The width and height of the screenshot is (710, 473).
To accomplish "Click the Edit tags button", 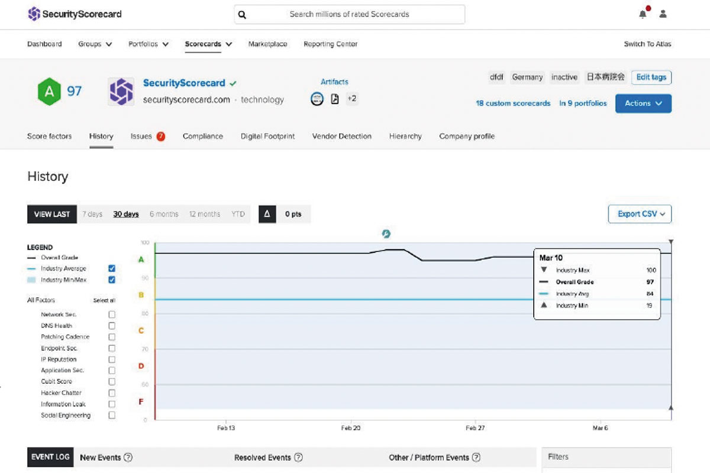I will click(x=651, y=77).
